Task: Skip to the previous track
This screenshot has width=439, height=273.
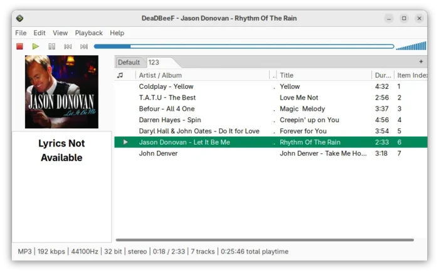Action: pyautogui.click(x=68, y=46)
